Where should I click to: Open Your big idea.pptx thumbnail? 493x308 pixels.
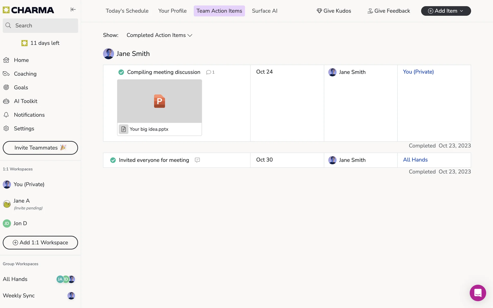[159, 101]
